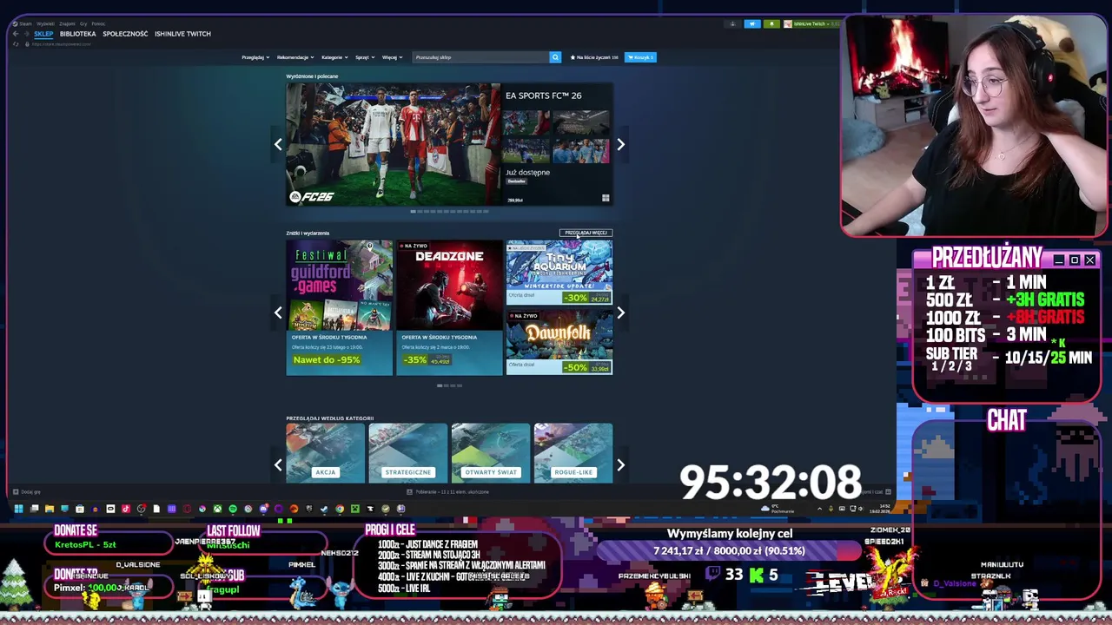Image resolution: width=1112 pixels, height=625 pixels.
Task: Open Dawnfolk -50% offer
Action: pyautogui.click(x=559, y=342)
